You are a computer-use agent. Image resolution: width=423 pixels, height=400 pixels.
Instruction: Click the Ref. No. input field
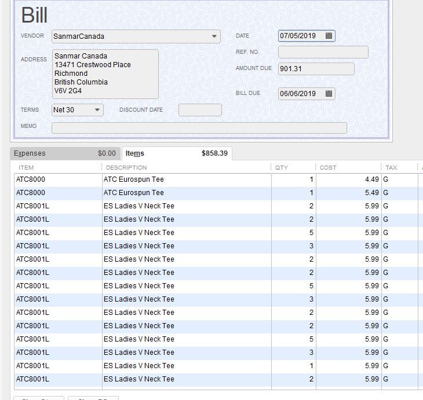click(x=323, y=52)
